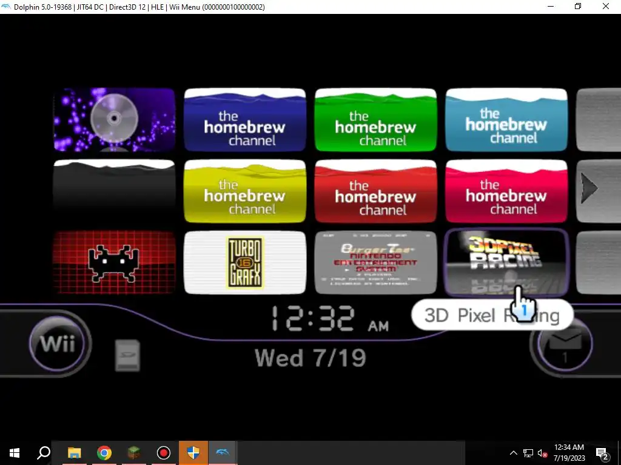This screenshot has width=621, height=465.
Task: Open the black channel tile
Action: [x=115, y=191]
